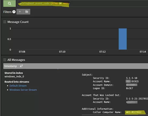The width and height of the screenshot is (148, 116).
Task: Click 07:10 label on chart axis
Action: (62, 52)
